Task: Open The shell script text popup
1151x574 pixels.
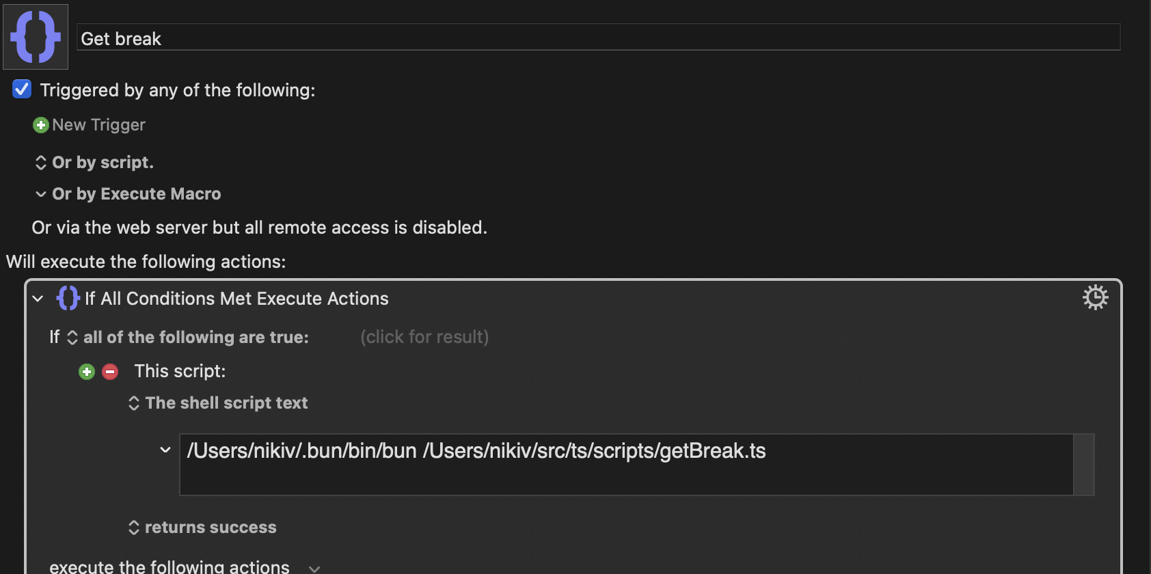Action: click(x=218, y=403)
